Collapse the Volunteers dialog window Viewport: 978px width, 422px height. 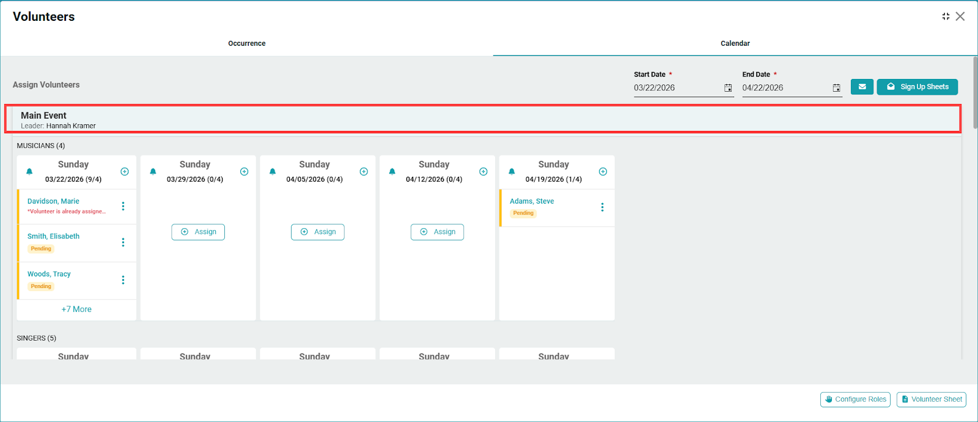(x=946, y=17)
